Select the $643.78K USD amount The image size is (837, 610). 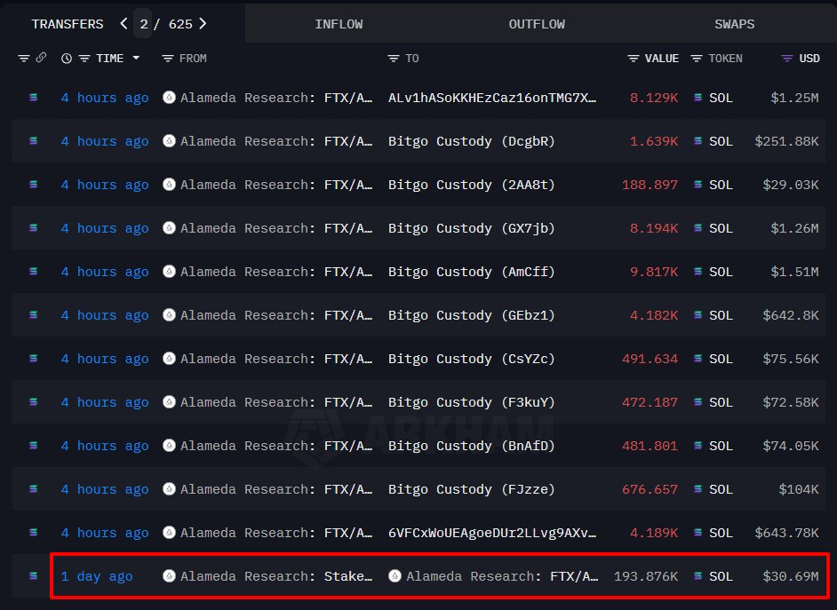point(787,533)
